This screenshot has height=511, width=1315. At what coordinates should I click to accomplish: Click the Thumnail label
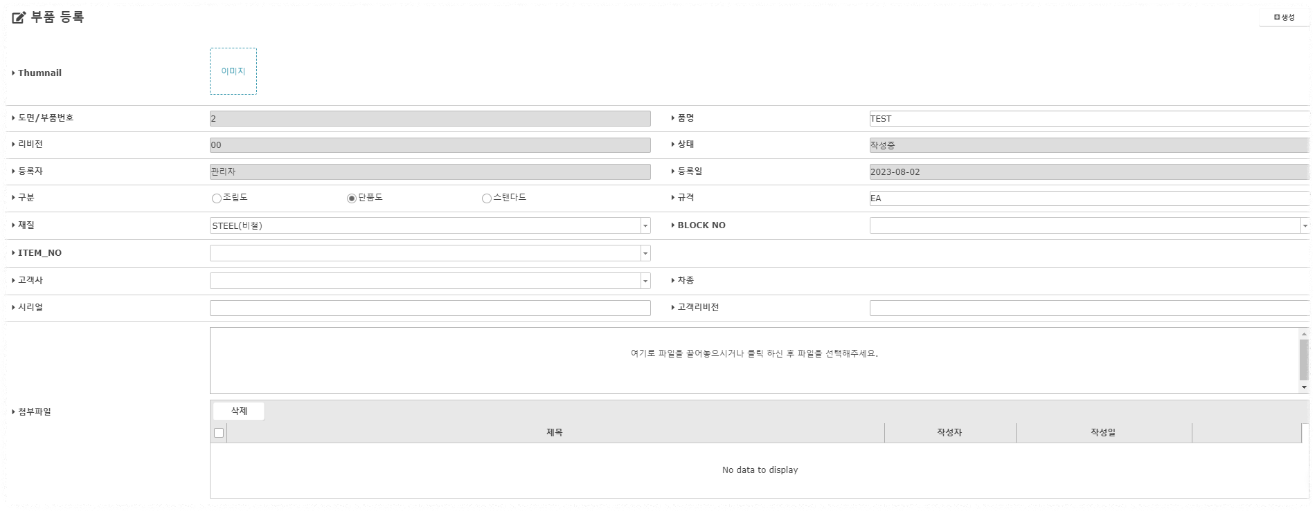coord(39,73)
